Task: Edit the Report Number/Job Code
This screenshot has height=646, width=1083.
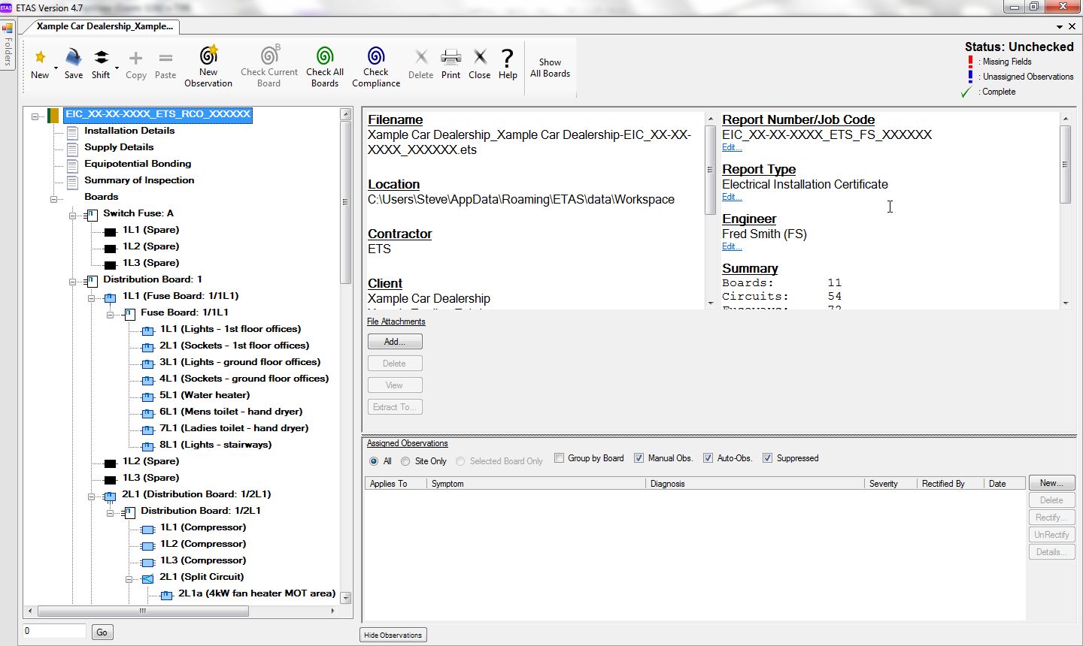Action: coord(732,148)
